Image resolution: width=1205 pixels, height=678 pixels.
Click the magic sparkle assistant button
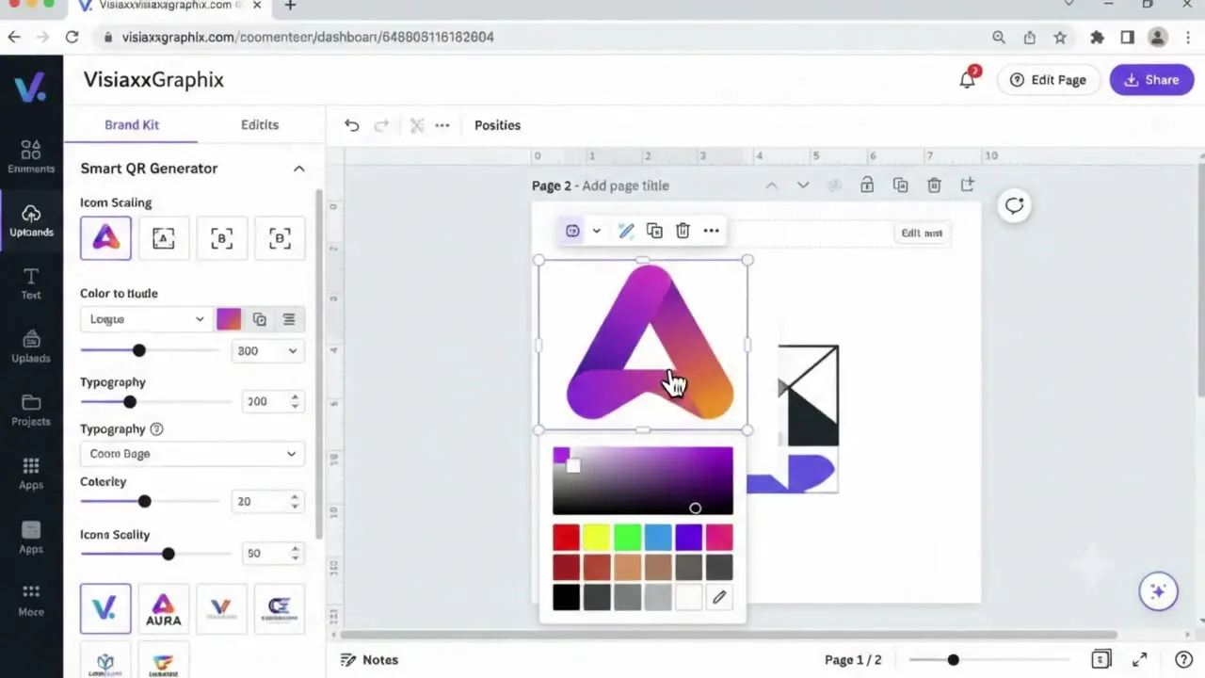point(1158,591)
